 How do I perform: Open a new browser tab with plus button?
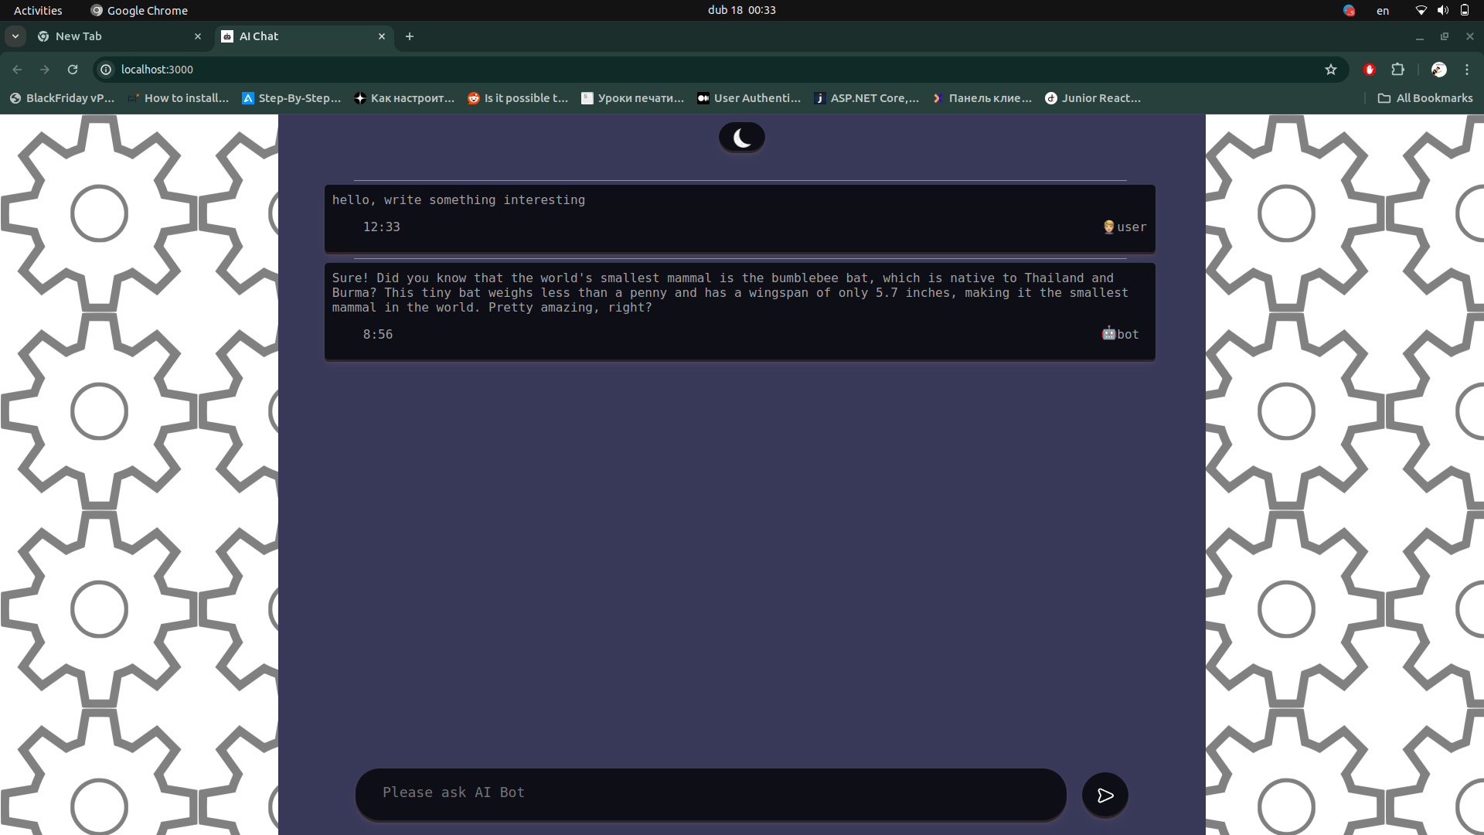point(410,36)
